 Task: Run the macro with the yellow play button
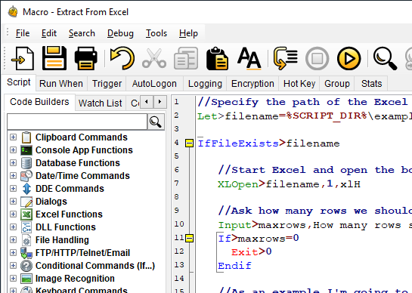[349, 58]
